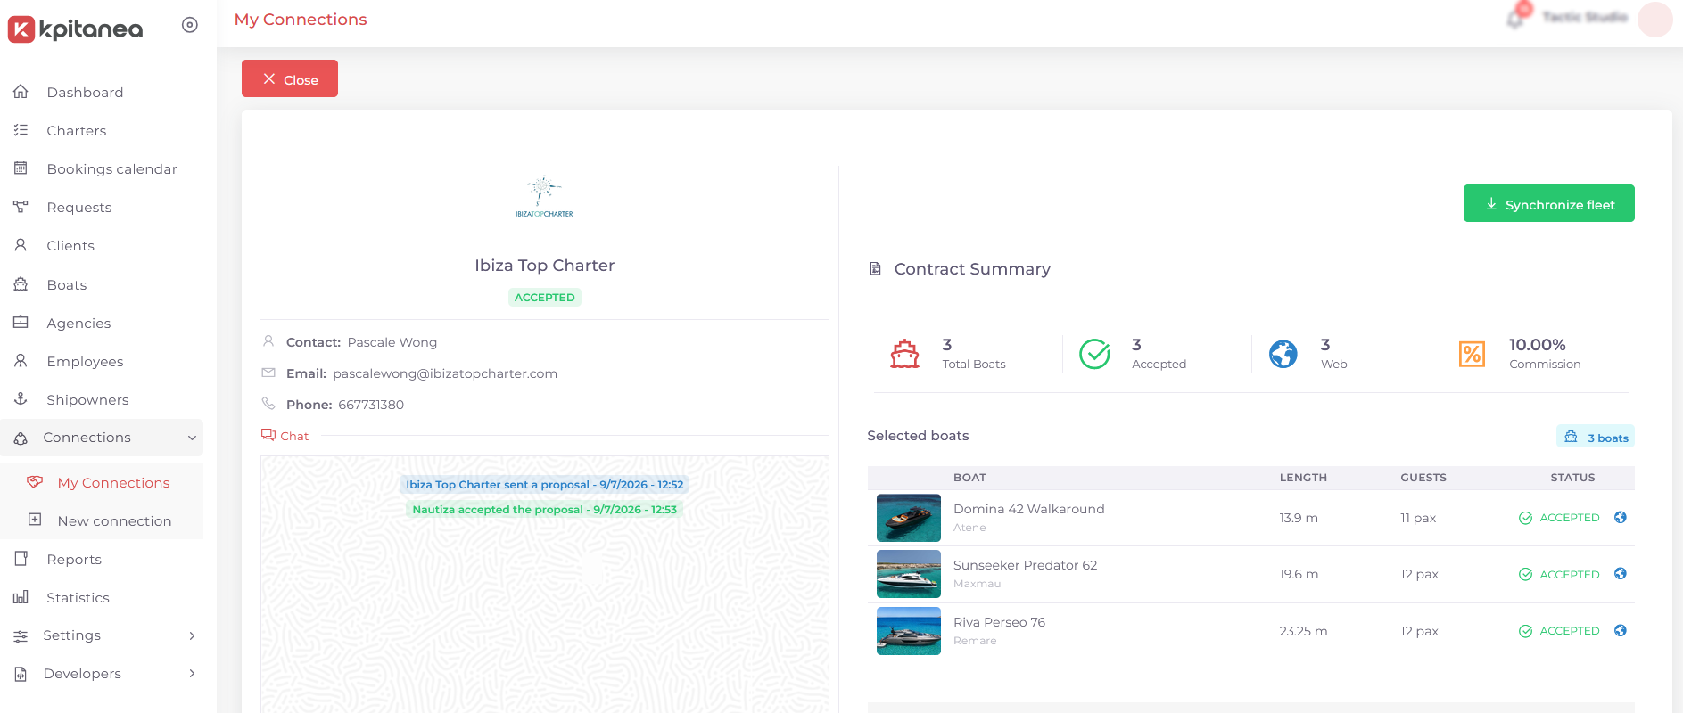Expand the Settings submenu arrow
The height and width of the screenshot is (713, 1683).
coord(192,635)
